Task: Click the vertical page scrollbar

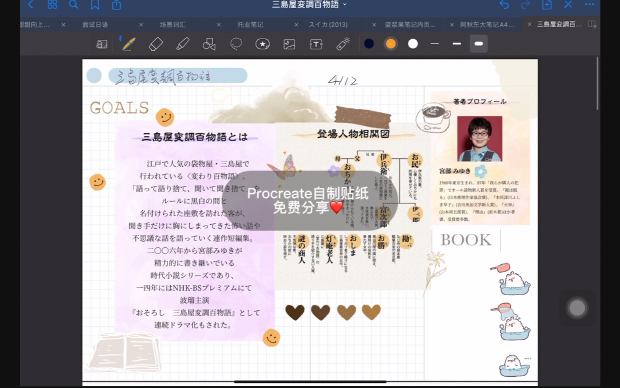Action: (597, 83)
